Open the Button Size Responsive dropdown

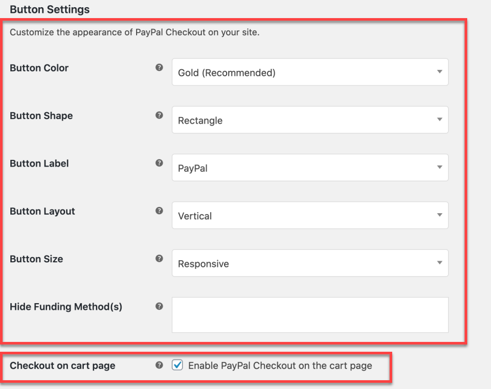(x=310, y=263)
